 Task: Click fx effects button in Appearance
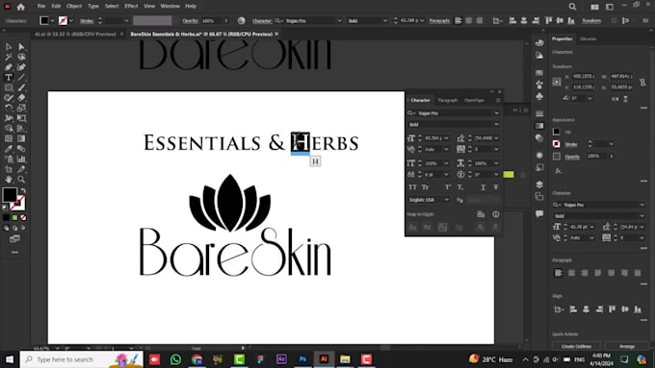[558, 171]
